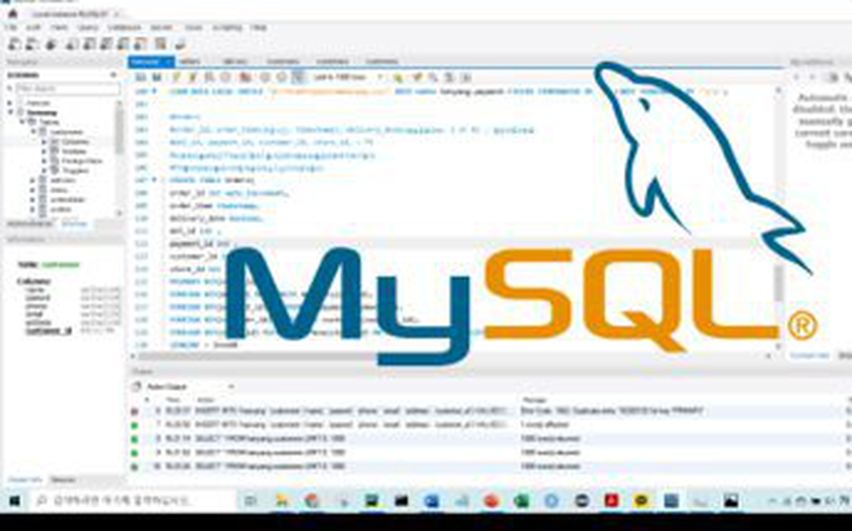Image resolution: width=852 pixels, height=531 pixels.
Task: Save the script in query editor
Action: [156, 77]
